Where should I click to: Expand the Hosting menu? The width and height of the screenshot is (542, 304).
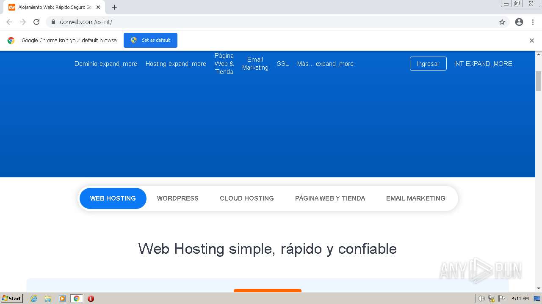176,64
